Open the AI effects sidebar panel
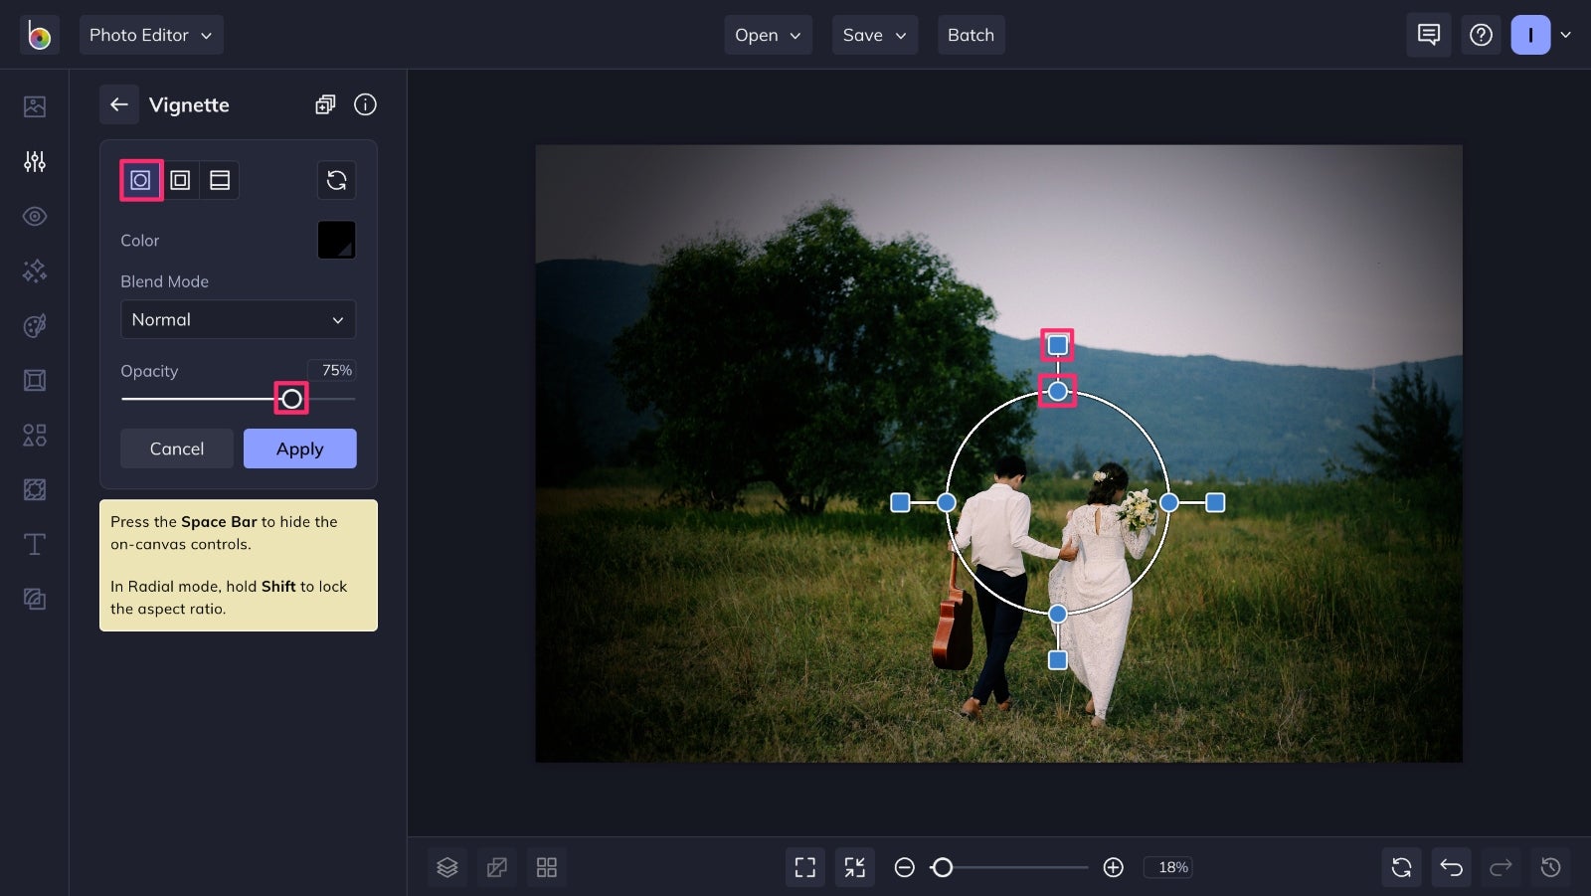 tap(34, 270)
